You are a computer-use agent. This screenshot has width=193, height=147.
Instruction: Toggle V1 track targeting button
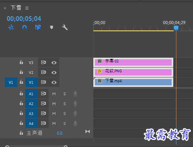pos(32,82)
